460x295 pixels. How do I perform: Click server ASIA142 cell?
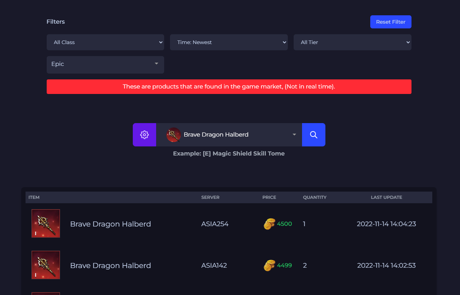pos(214,265)
